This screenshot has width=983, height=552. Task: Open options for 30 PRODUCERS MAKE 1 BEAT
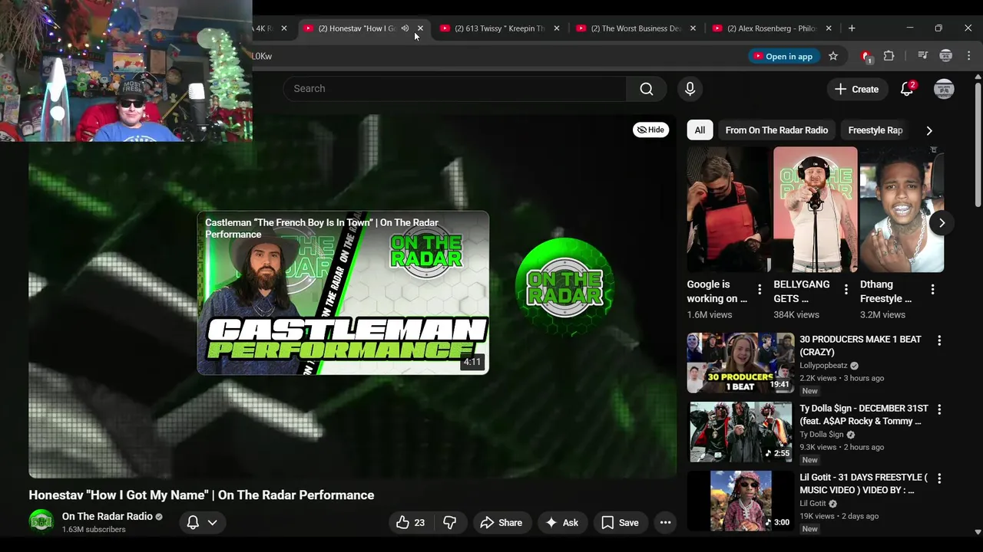(938, 340)
